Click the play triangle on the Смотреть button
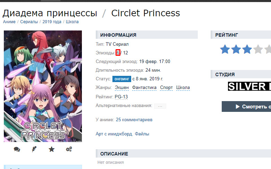Screen dimensions: 271x169 click(x=238, y=107)
